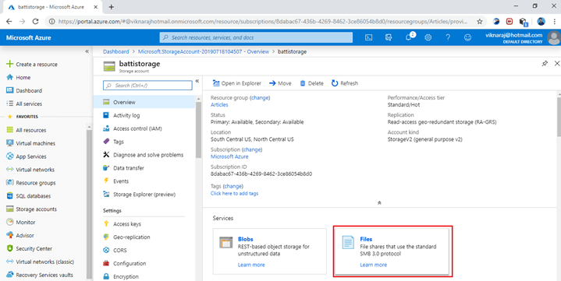
Task: Open the Help question mark icon
Action: pos(448,37)
